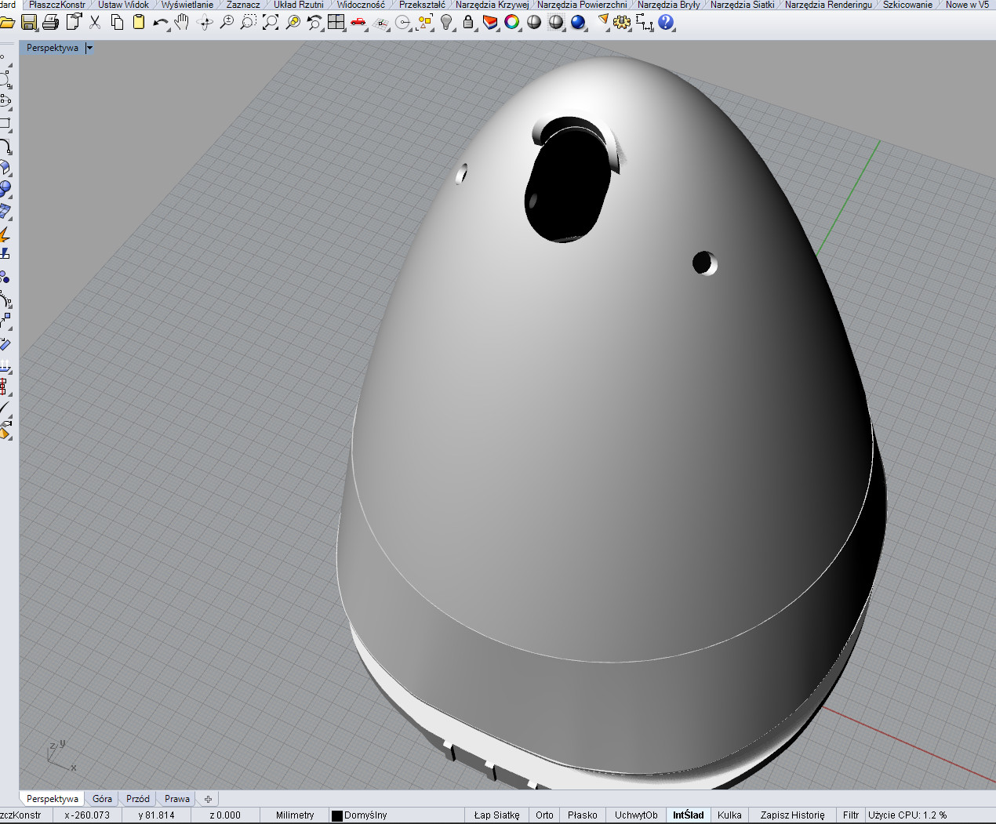Open the Narzędzia Powierzchni toolbar tab

[582, 5]
